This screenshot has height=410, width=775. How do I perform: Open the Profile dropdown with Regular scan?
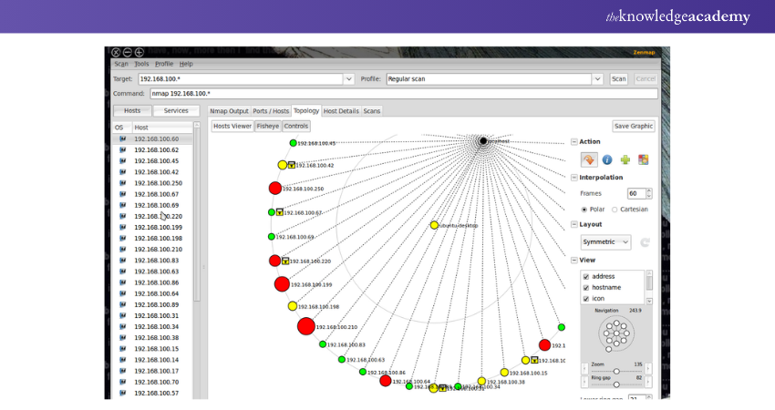pyautogui.click(x=598, y=79)
